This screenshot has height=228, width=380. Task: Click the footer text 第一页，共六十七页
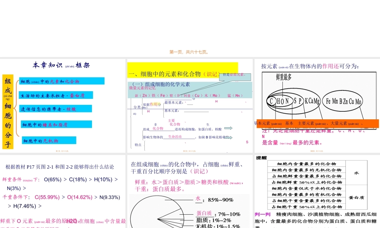190,52
